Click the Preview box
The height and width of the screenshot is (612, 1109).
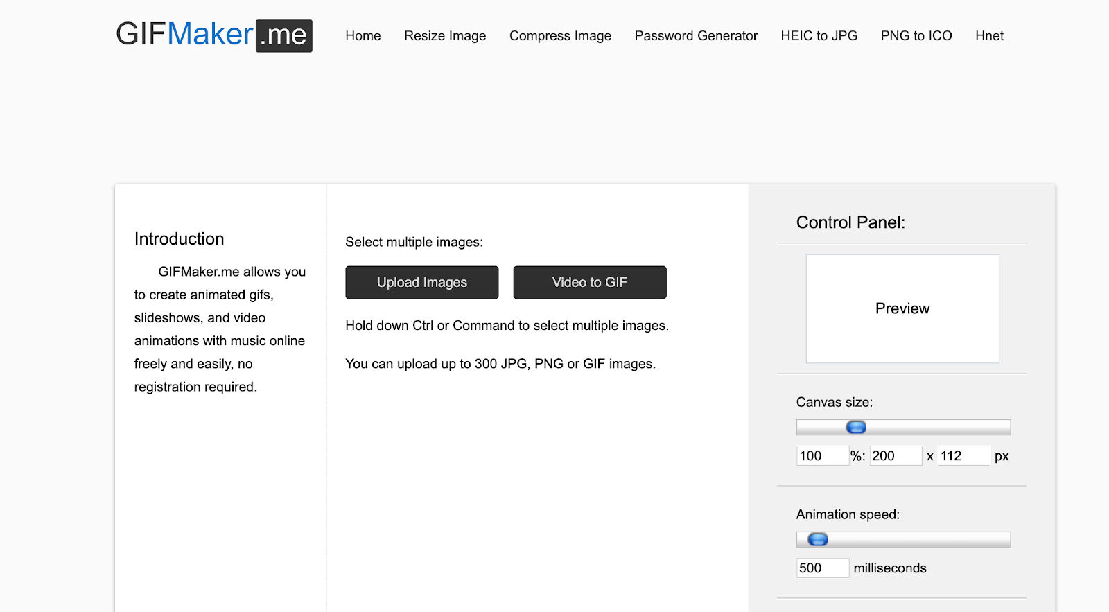click(902, 309)
